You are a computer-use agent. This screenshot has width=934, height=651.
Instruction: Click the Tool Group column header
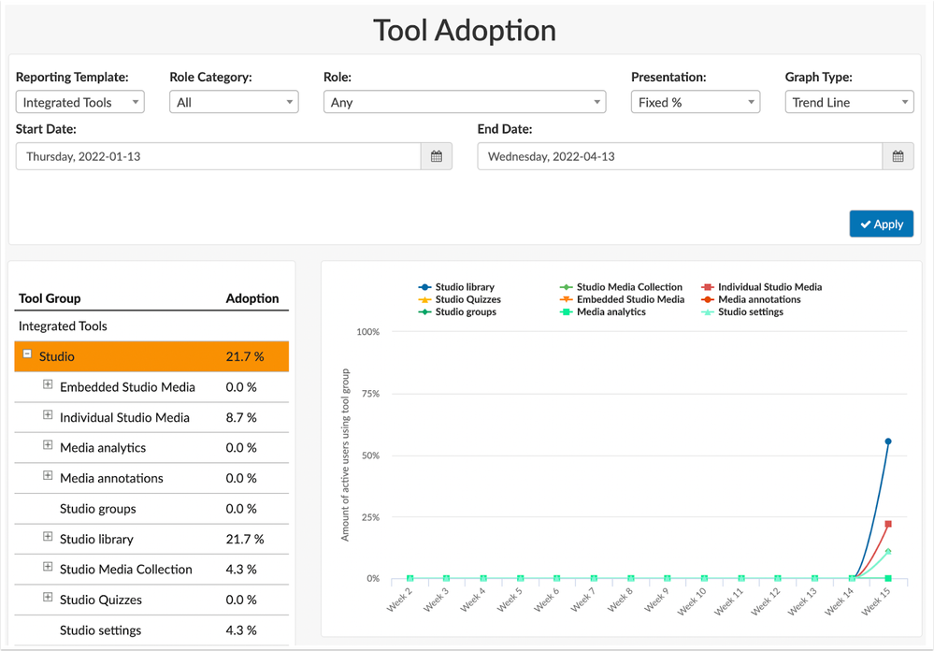[50, 298]
